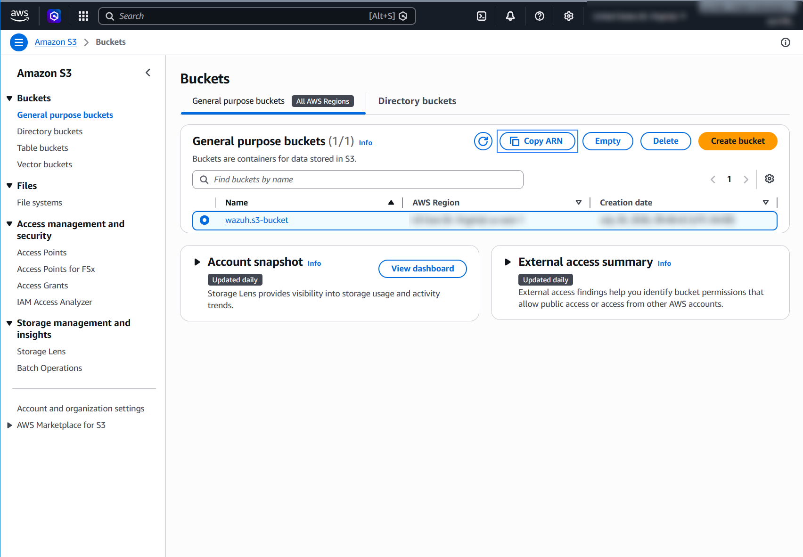Focus the top Search bar

tap(257, 16)
